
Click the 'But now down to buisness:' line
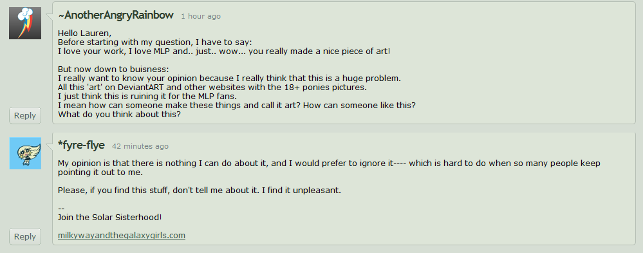[x=113, y=70]
